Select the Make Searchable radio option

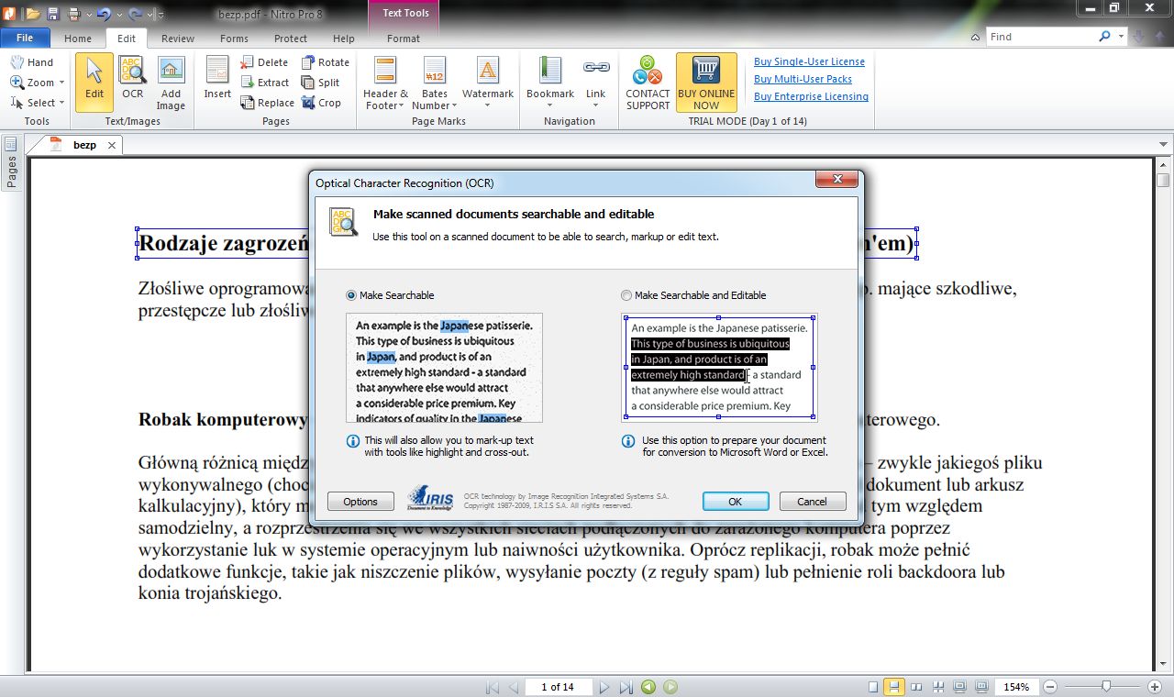tap(351, 295)
